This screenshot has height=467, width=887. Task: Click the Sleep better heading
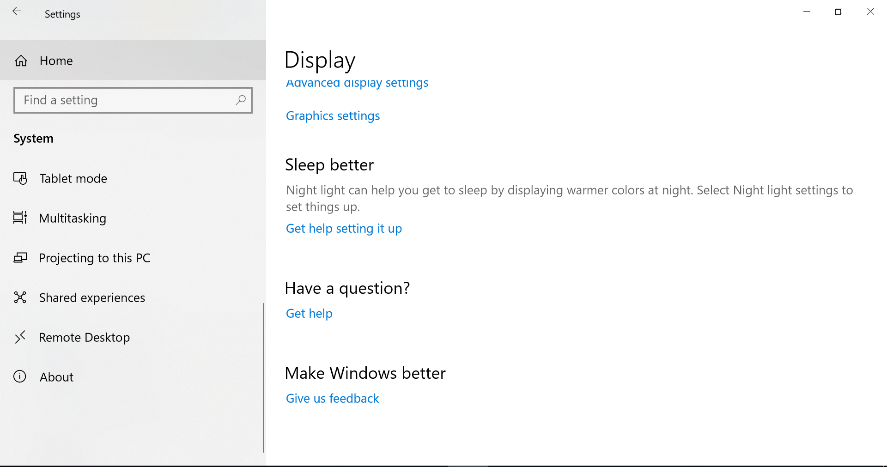point(329,165)
